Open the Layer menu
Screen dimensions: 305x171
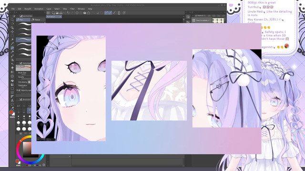[49, 9]
